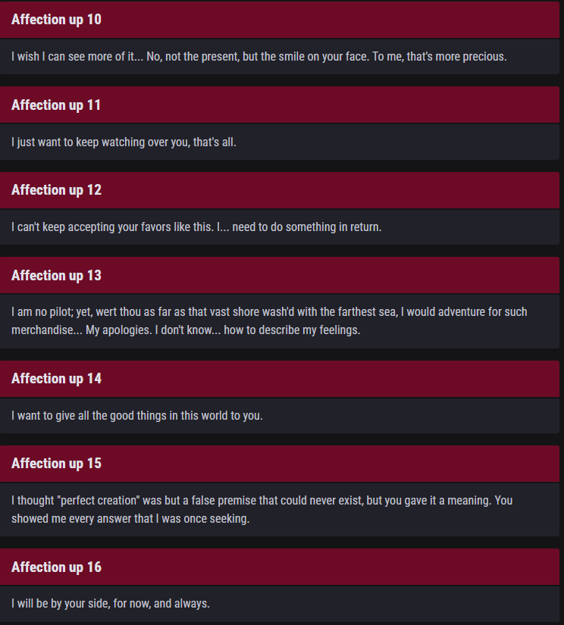This screenshot has height=625, width=564.
Task: Select the quote about accepting your favors
Action: (x=196, y=227)
